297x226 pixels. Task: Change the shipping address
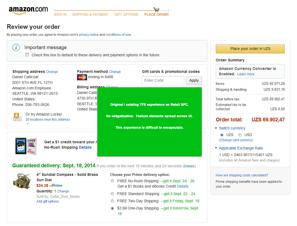point(52,72)
